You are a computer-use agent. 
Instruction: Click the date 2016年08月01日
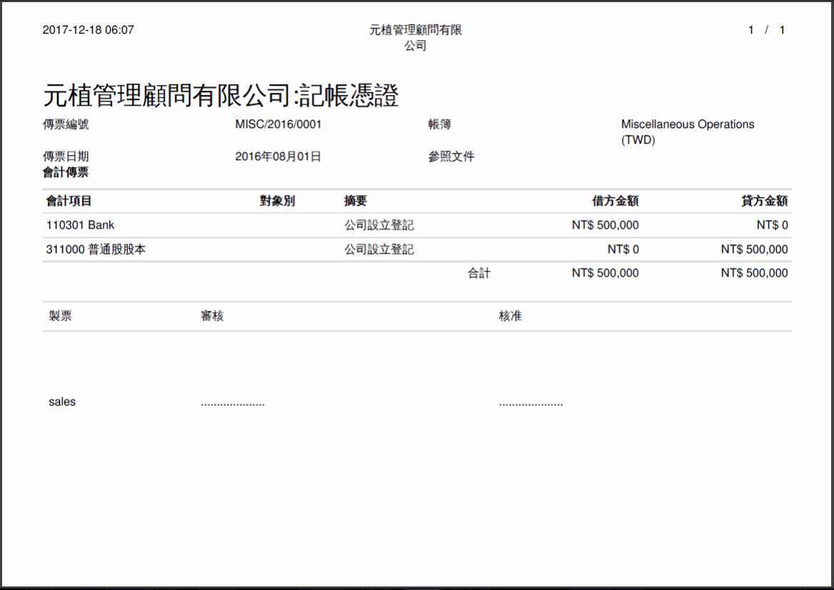tap(278, 156)
